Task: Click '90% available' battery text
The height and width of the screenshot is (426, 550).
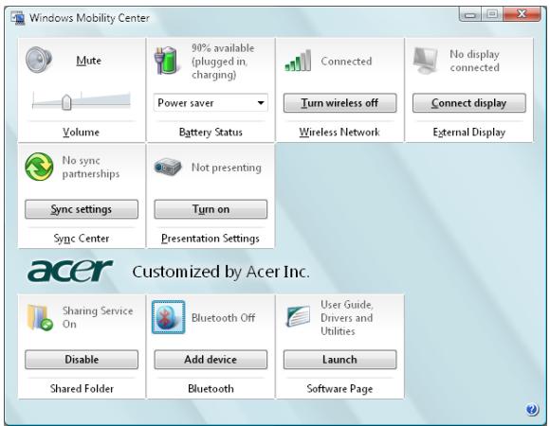Action: [223, 48]
